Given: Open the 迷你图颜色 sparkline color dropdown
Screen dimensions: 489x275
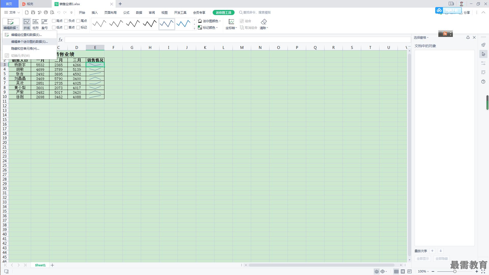Looking at the screenshot, I should [x=209, y=21].
